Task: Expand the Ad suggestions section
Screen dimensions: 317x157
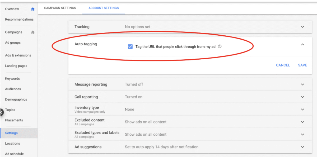Action: (303, 147)
